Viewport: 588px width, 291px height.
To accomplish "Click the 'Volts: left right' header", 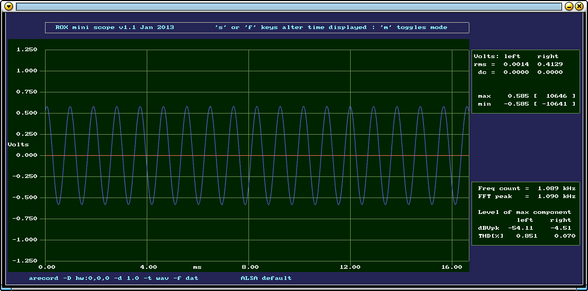I will (x=516, y=57).
